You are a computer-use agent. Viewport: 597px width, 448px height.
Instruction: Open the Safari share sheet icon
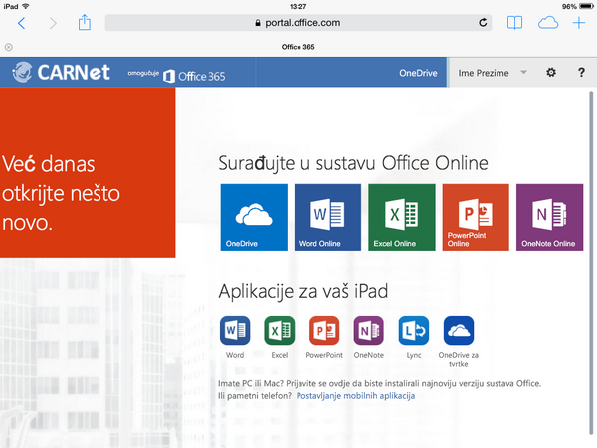point(85,23)
